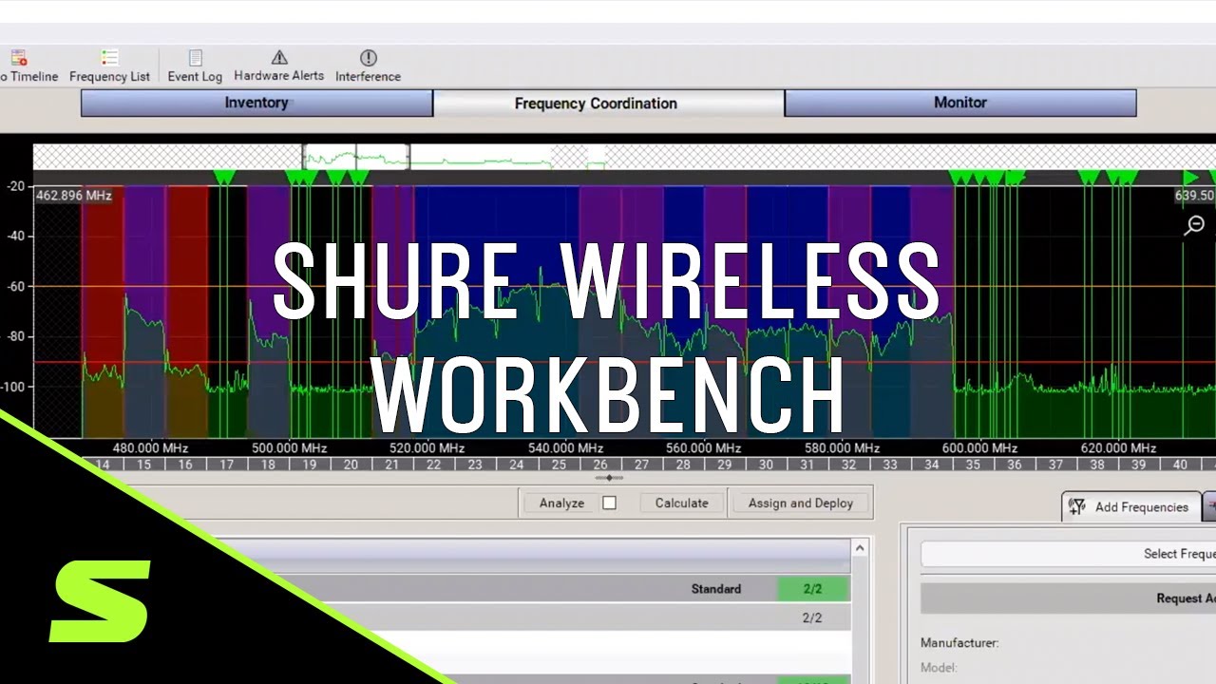This screenshot has height=684, width=1216.
Task: Click the 480.000 MHz axis label
Action: tap(150, 447)
